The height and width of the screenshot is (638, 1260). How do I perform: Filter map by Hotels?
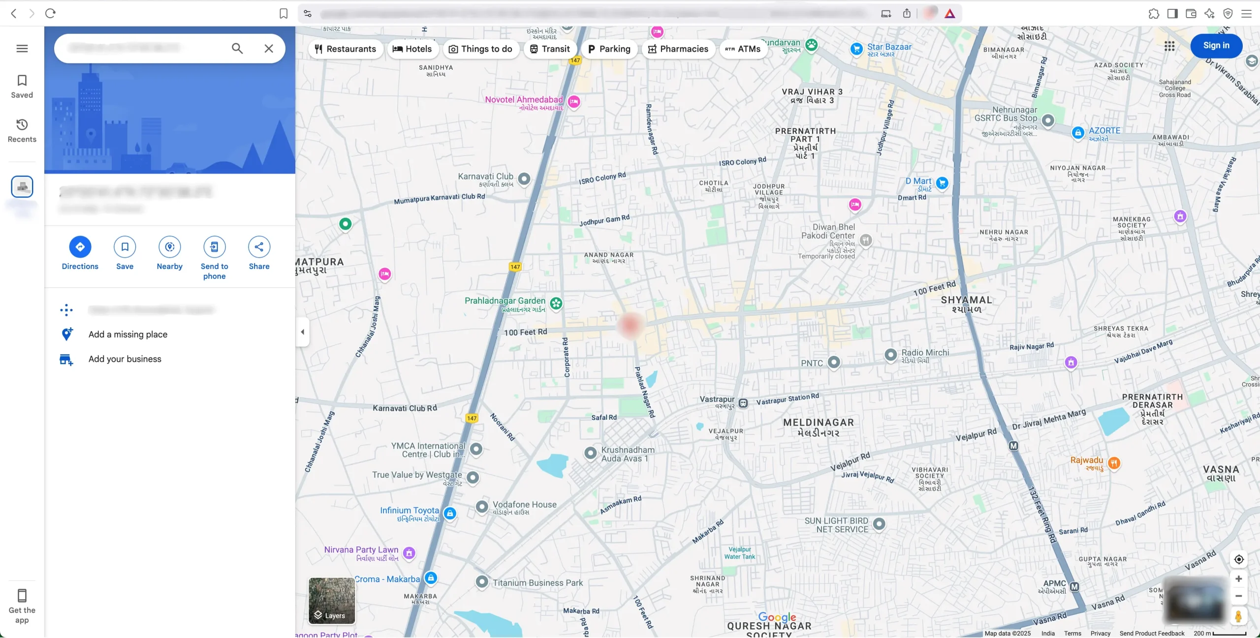click(412, 49)
